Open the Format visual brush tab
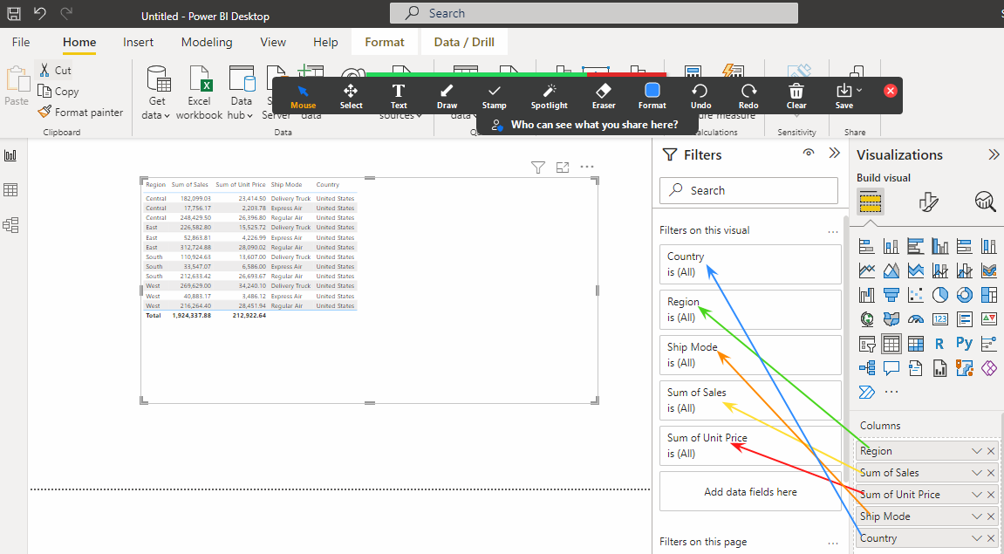The width and height of the screenshot is (1004, 554). pos(928,202)
